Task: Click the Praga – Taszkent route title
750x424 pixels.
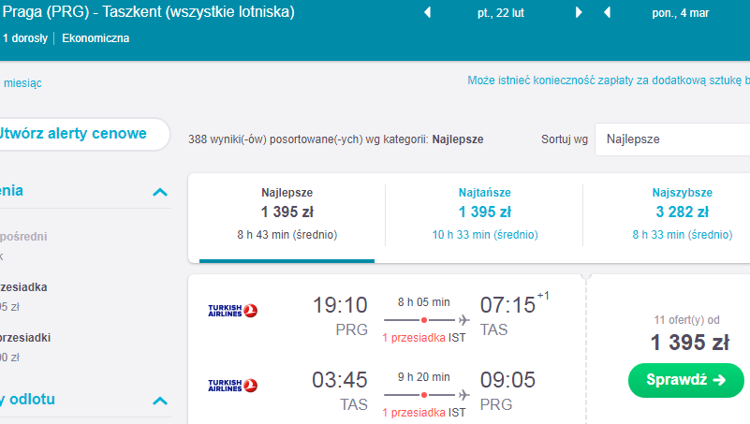Action: pyautogui.click(x=148, y=11)
